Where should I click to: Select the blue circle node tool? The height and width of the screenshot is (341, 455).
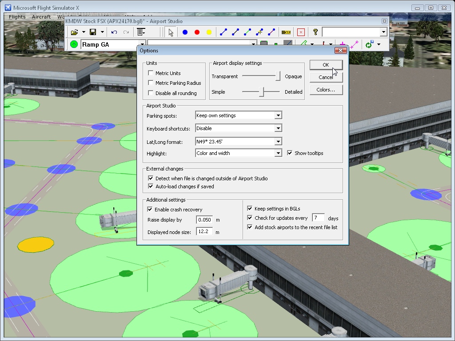[185, 32]
